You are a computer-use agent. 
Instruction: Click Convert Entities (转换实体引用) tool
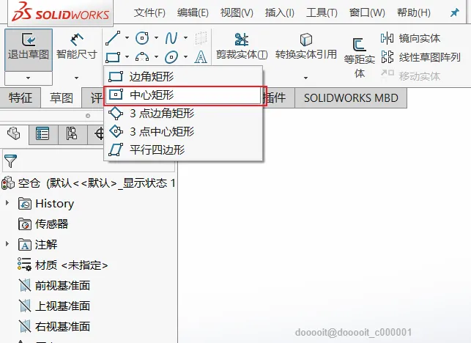pyautogui.click(x=305, y=46)
